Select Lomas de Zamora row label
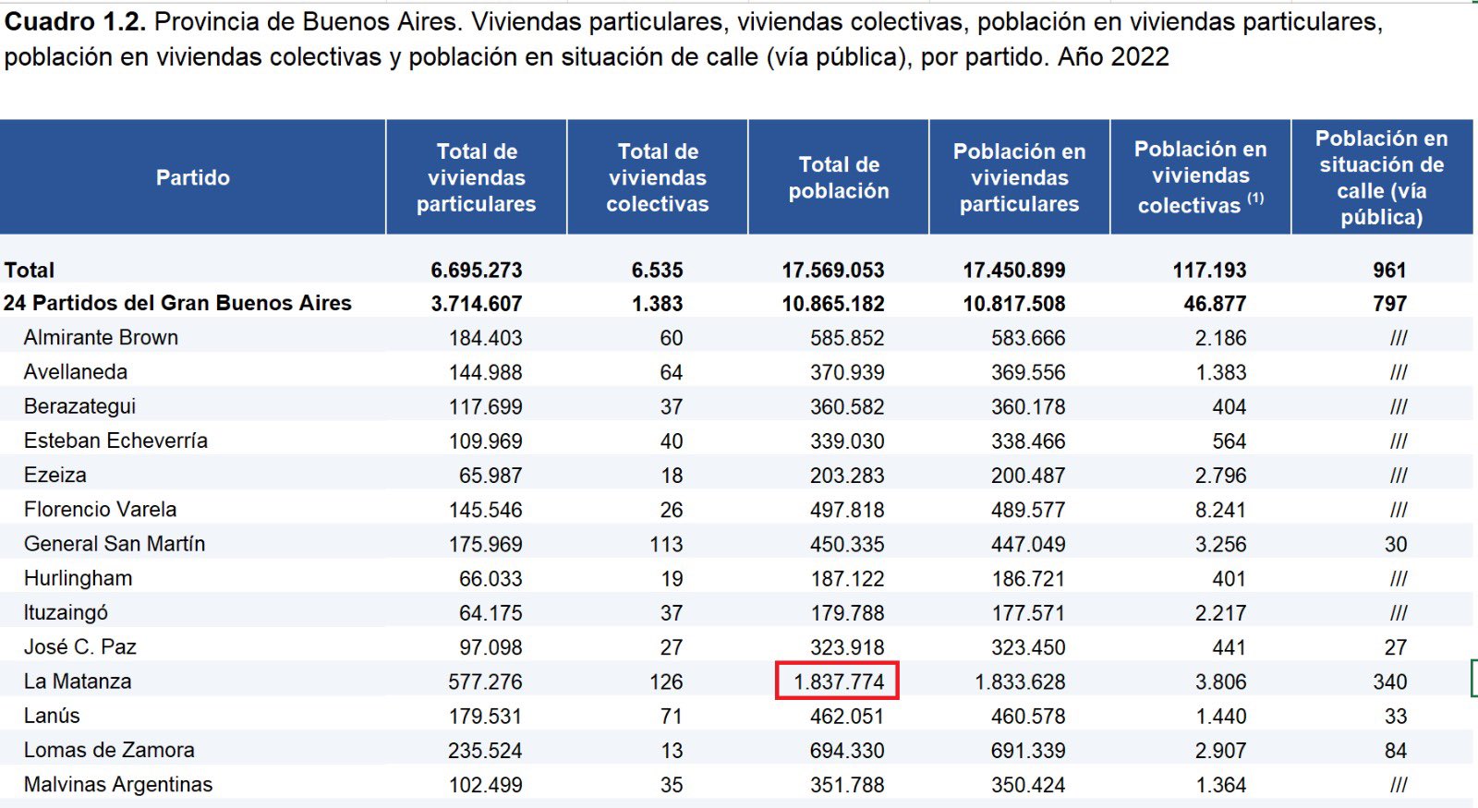Viewport: 1478px width, 808px height. tap(109, 750)
